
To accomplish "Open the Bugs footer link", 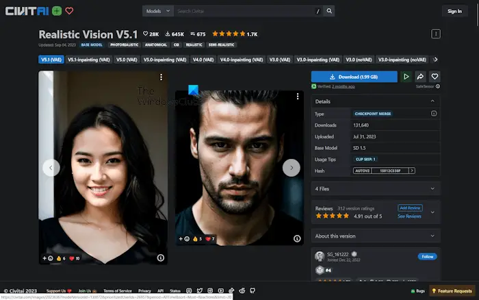I will pos(417,291).
